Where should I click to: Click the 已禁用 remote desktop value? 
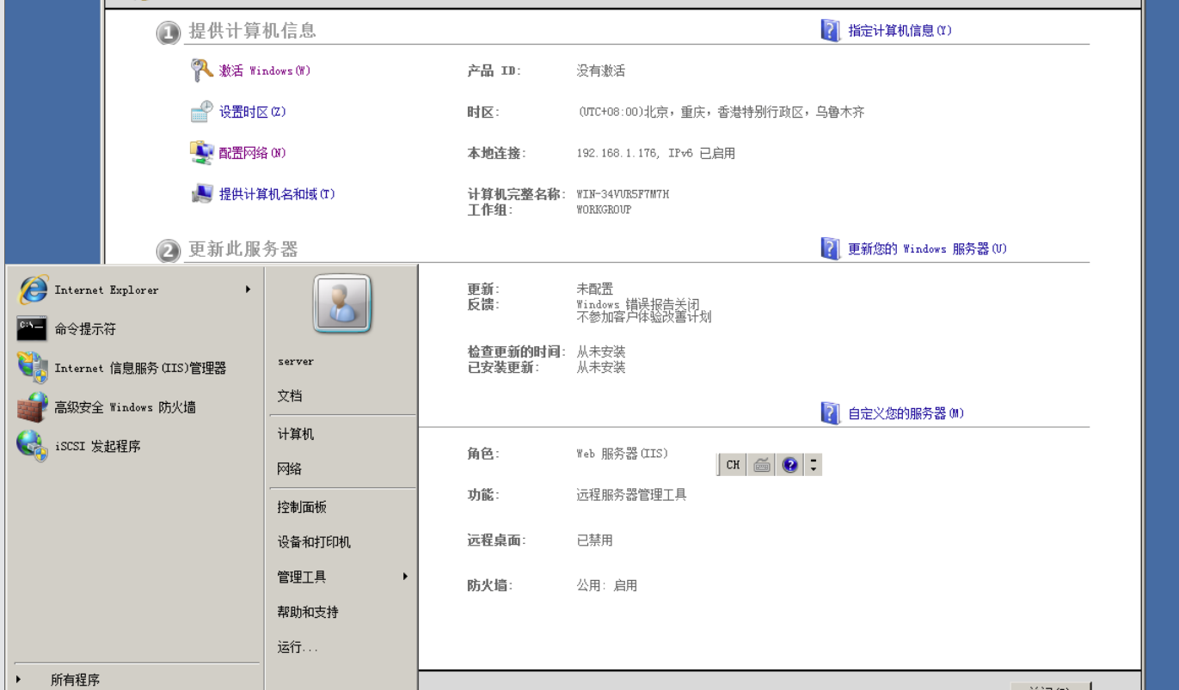[x=595, y=540]
